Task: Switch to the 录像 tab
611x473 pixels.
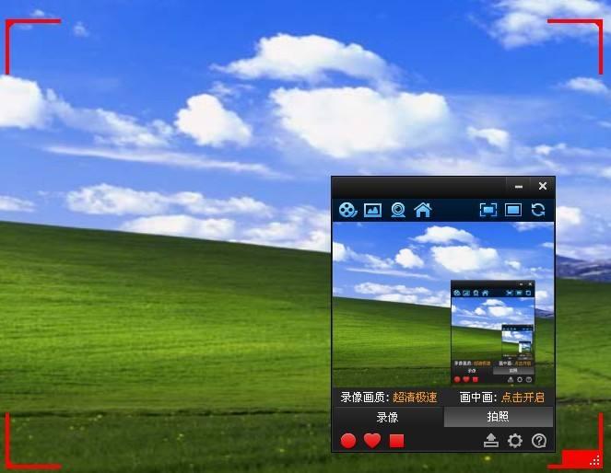Action: pos(388,418)
